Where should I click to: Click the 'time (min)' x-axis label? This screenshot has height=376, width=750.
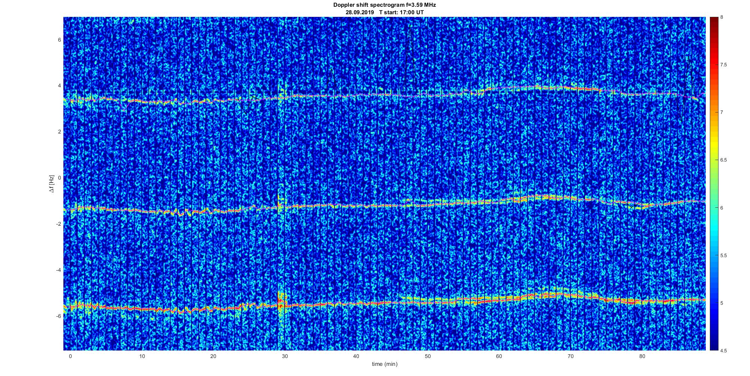[x=384, y=364]
